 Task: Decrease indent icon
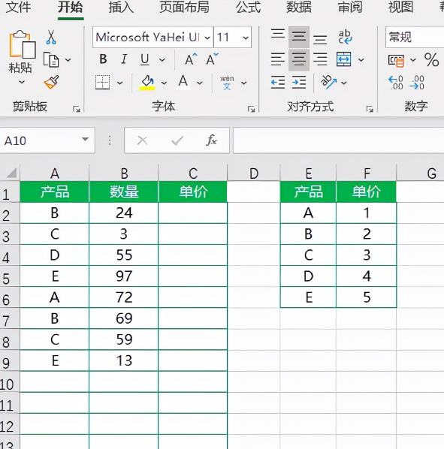click(278, 83)
